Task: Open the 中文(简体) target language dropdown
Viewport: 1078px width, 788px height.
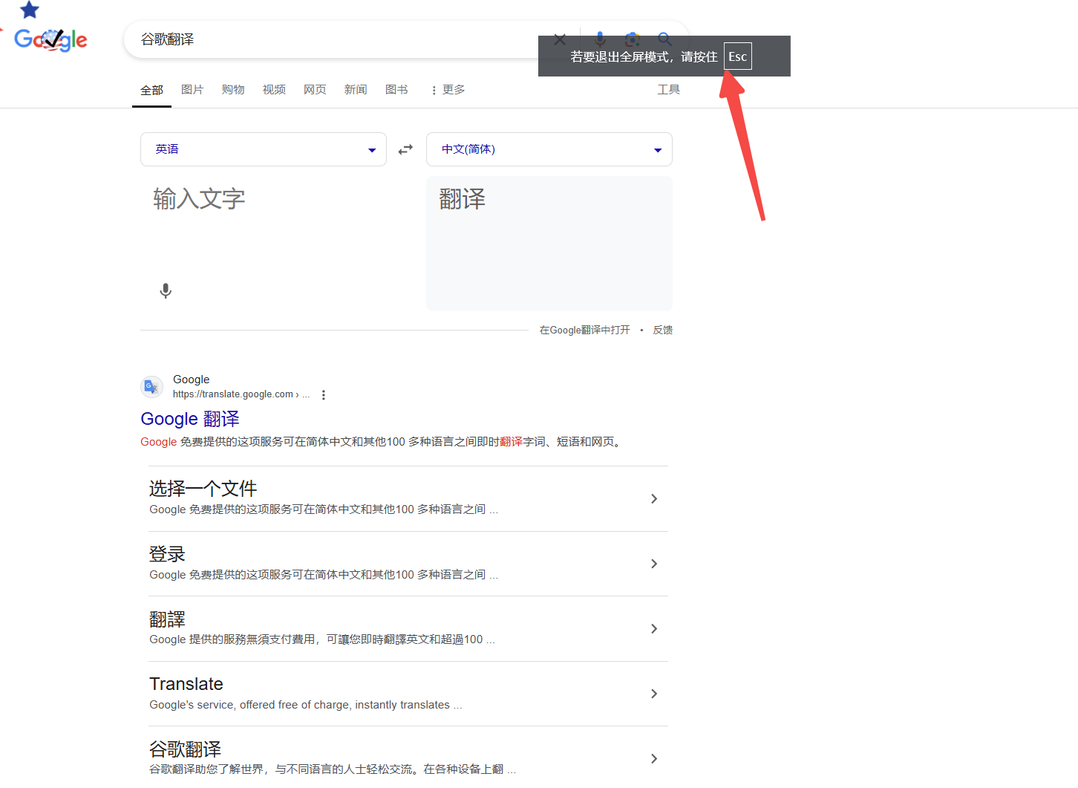Action: (549, 149)
